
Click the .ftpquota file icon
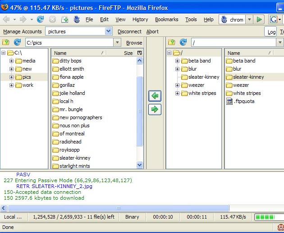tap(229, 101)
